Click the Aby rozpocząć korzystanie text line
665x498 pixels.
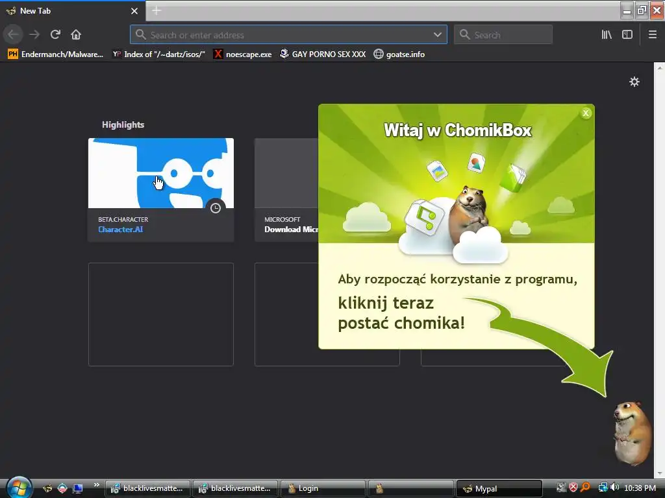[x=457, y=279]
